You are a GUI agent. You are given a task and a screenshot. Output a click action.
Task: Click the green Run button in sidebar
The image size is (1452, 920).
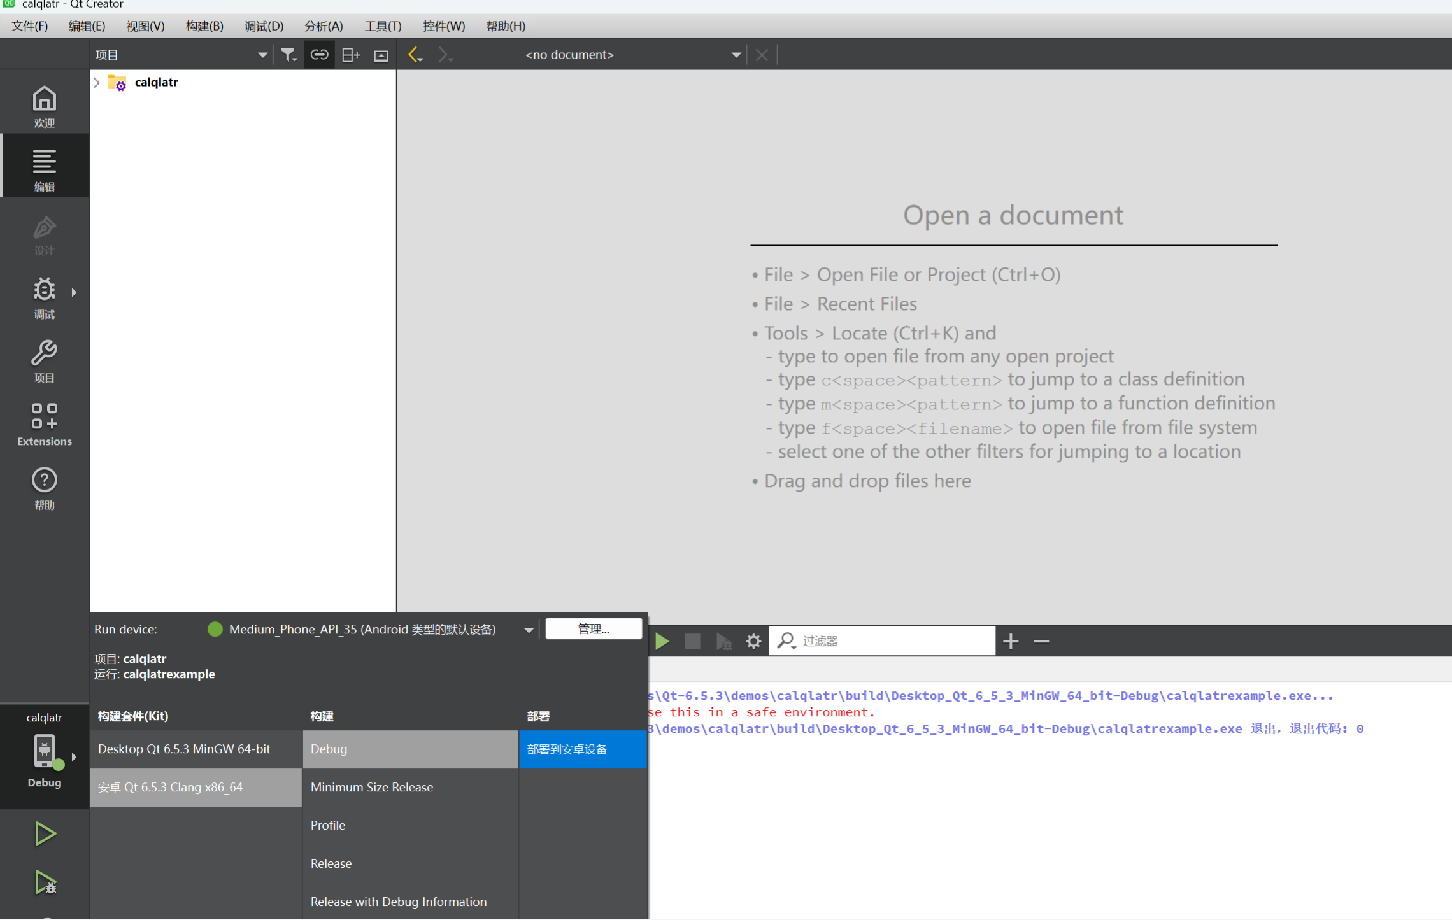point(45,833)
